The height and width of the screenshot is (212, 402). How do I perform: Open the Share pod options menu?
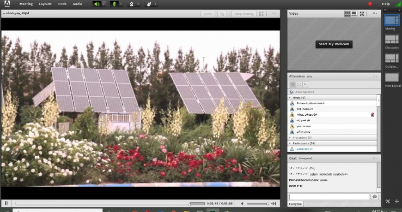[x=274, y=14]
